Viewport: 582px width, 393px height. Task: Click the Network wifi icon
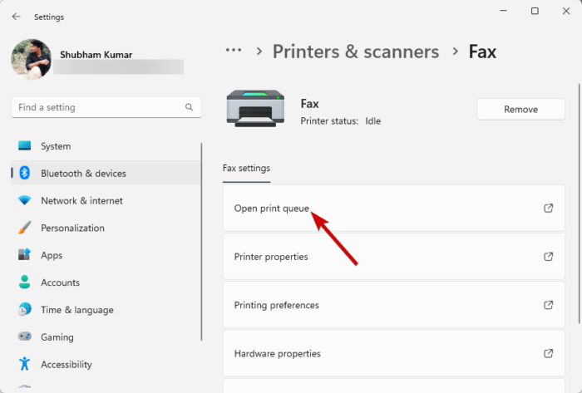pyautogui.click(x=24, y=200)
